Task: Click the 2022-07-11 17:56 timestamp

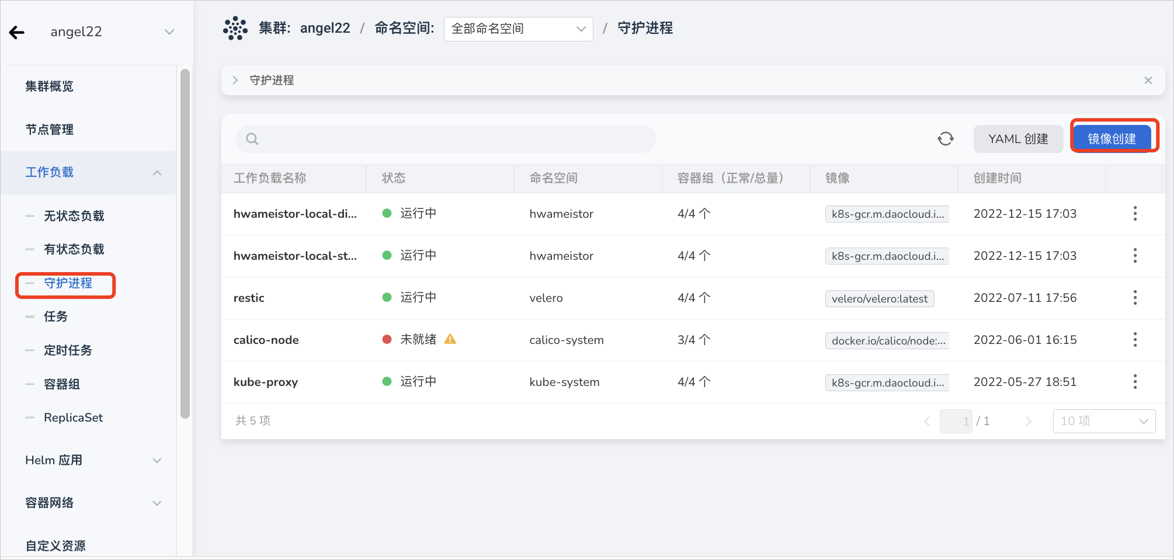Action: click(1025, 298)
